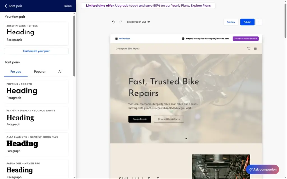This screenshot has width=287, height=179.
Task: Open the Ask companion assistant
Action: tap(262, 169)
